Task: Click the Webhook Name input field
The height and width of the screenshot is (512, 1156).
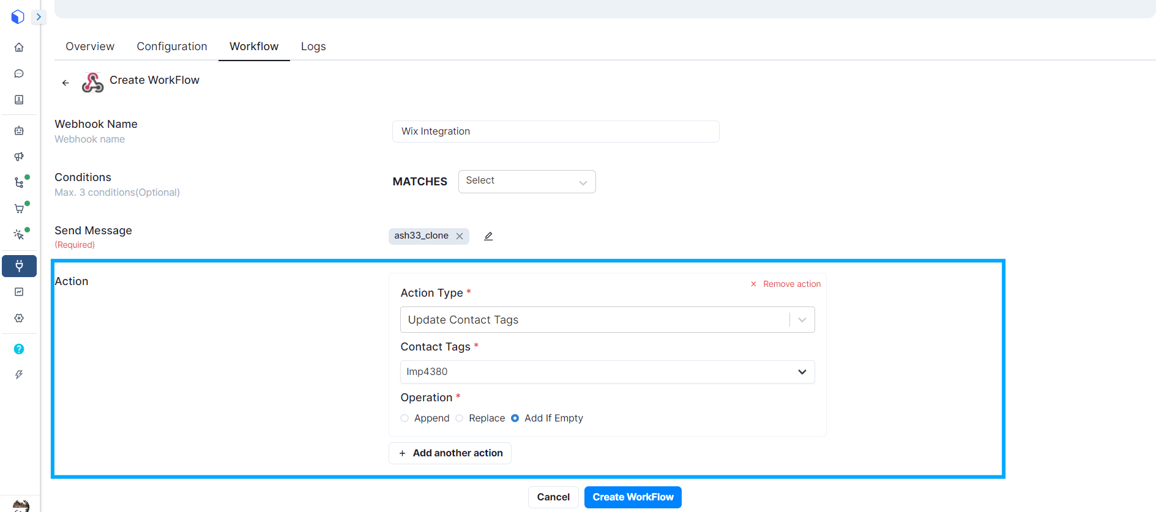Action: click(x=555, y=132)
